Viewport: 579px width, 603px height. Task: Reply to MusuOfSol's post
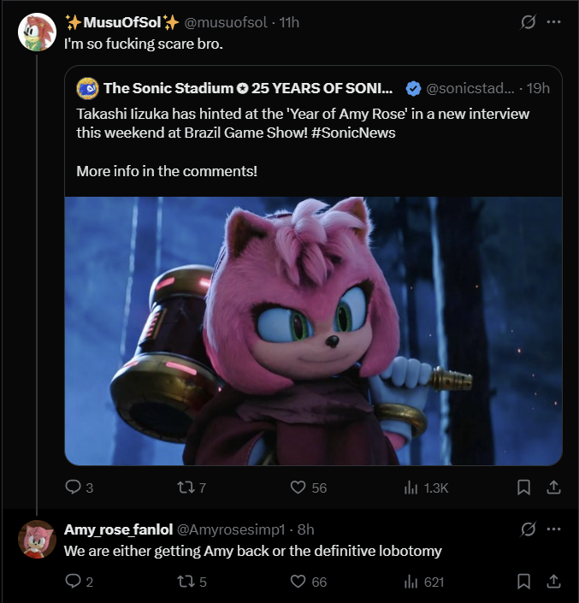[74, 488]
